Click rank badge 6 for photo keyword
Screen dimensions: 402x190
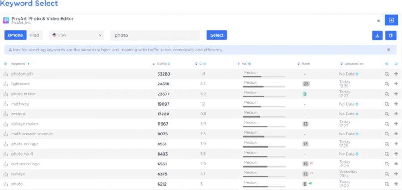coord(305,184)
